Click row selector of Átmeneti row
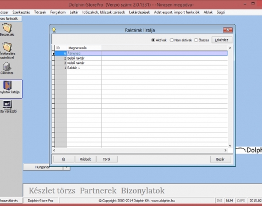Screen dimensions: 262x206 tap(53, 54)
